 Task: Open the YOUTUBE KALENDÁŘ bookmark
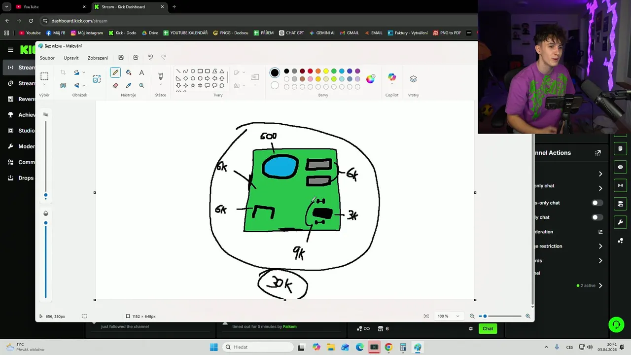click(185, 33)
